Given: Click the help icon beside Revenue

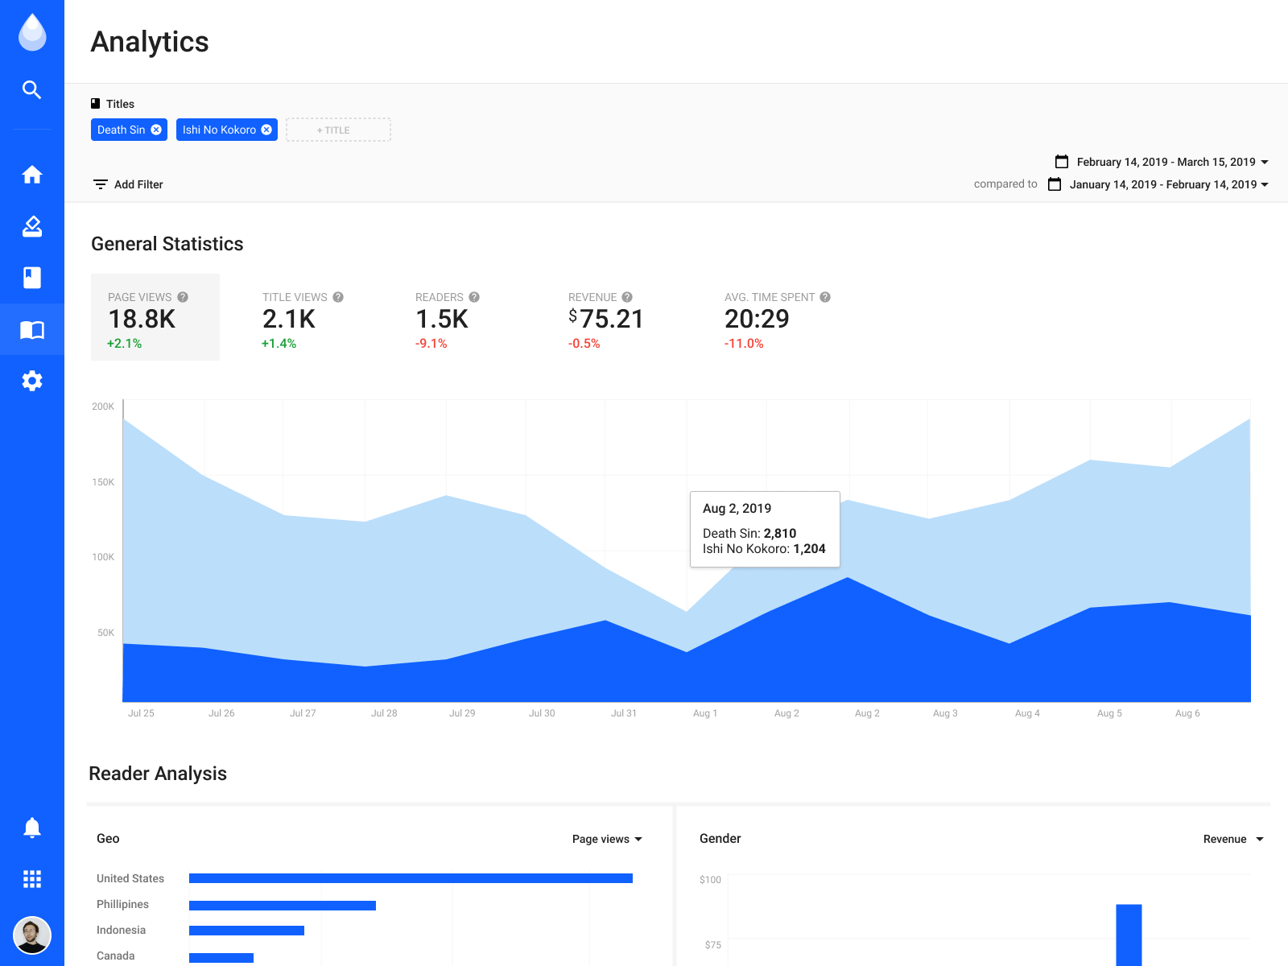Looking at the screenshot, I should (627, 297).
